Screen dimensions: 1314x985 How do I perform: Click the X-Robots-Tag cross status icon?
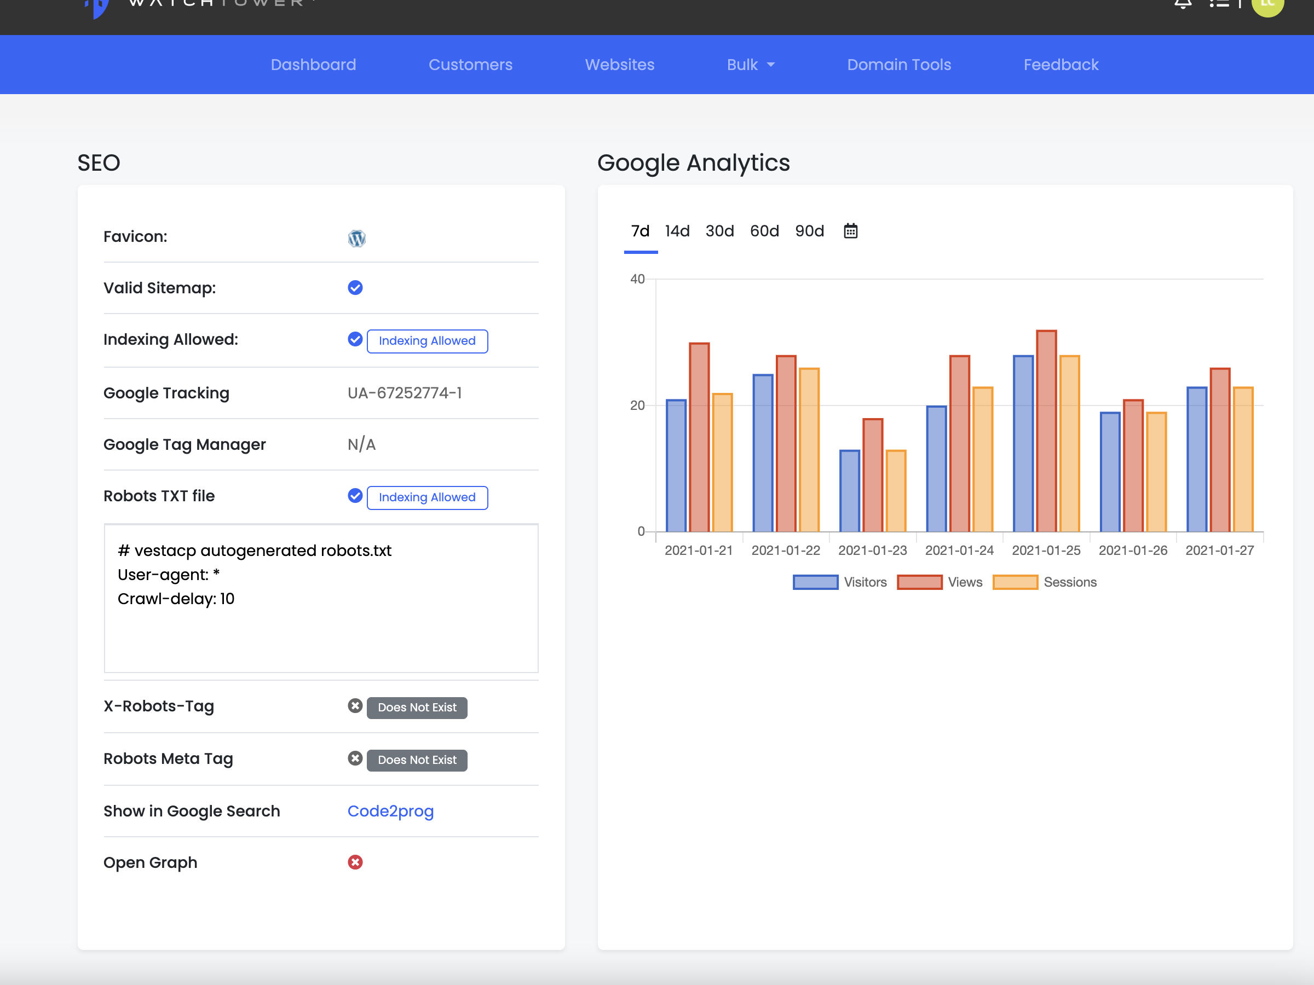355,706
